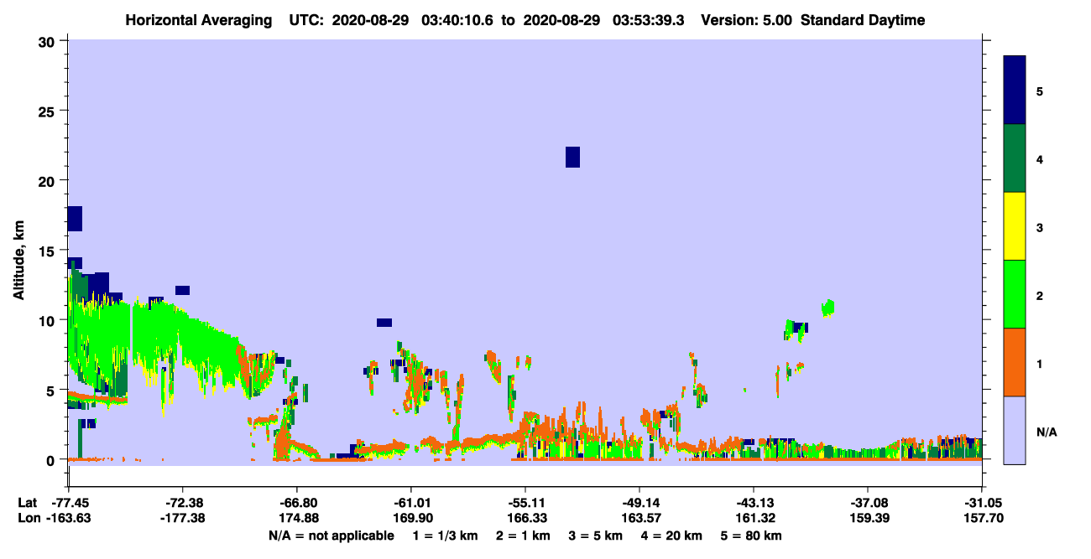This screenshot has height=559, width=1091.
Task: Click the longitude value -177.38
Action: click(182, 519)
